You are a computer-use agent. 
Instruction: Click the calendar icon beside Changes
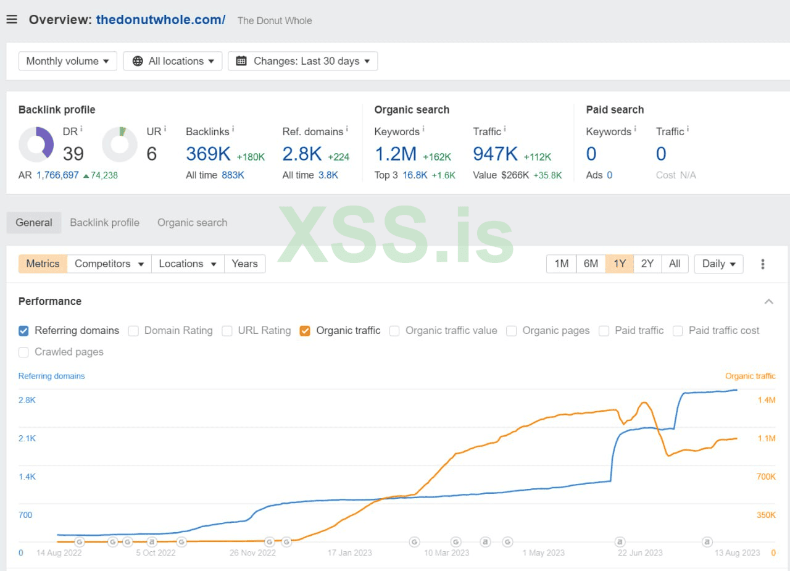tap(241, 61)
